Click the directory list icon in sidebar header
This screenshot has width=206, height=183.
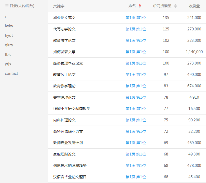pos(7,6)
